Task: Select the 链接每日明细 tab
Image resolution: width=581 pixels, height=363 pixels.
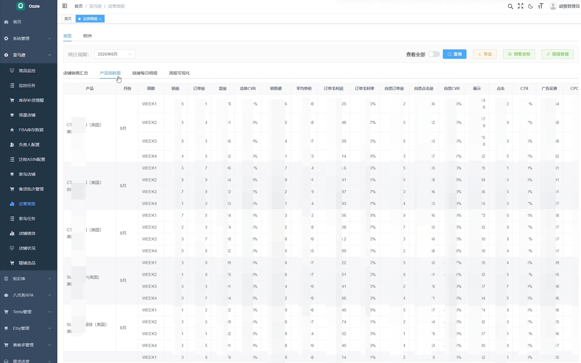Action: [x=145, y=73]
